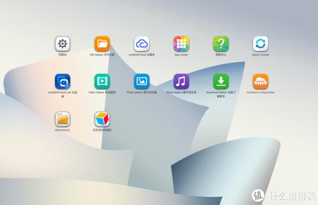Click the "Elements(1)" text label
The width and height of the screenshot is (318, 205).
(x=63, y=130)
